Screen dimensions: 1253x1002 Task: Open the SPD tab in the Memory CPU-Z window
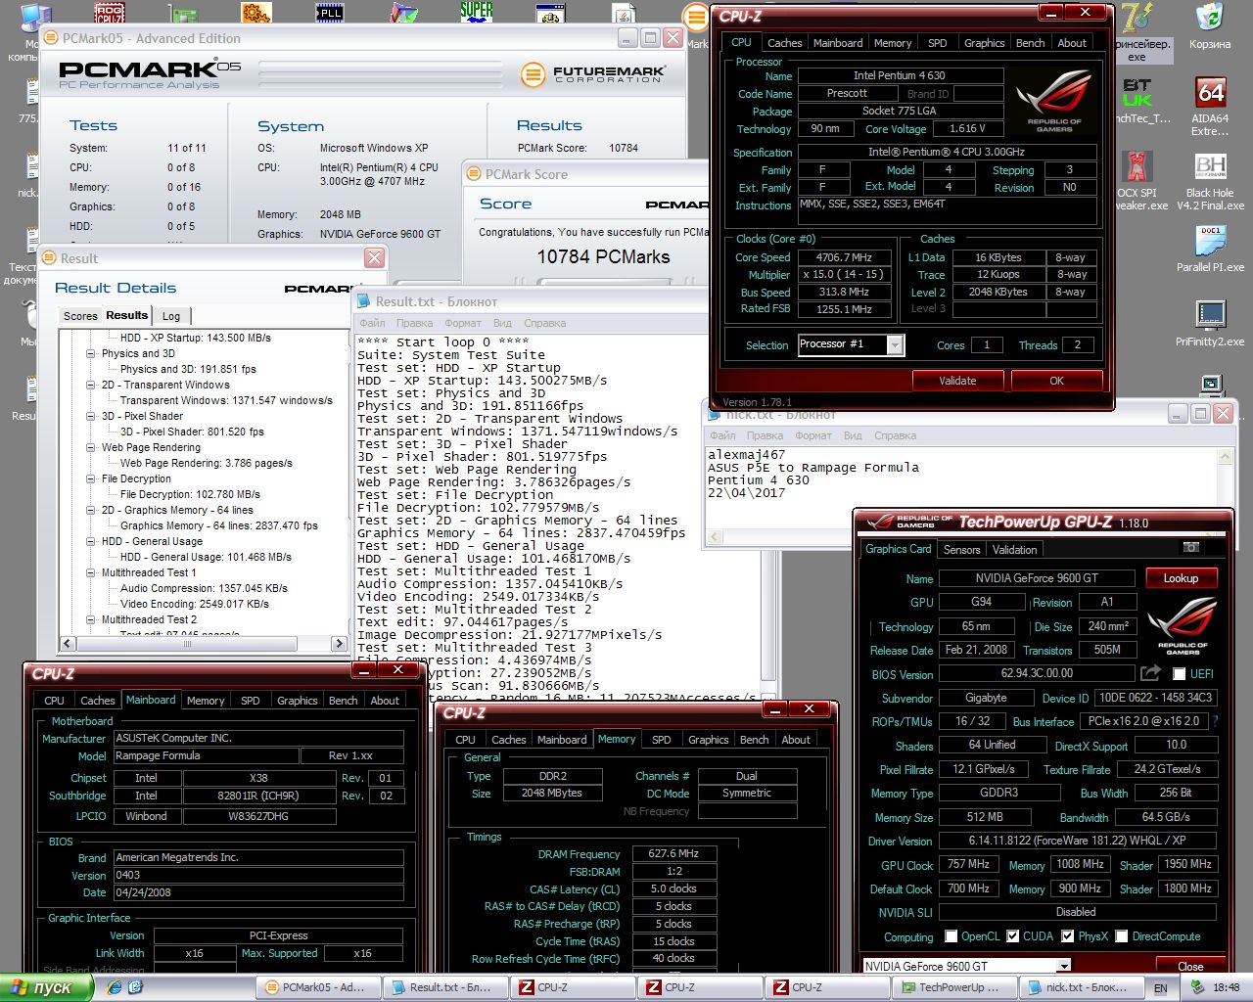click(x=662, y=740)
